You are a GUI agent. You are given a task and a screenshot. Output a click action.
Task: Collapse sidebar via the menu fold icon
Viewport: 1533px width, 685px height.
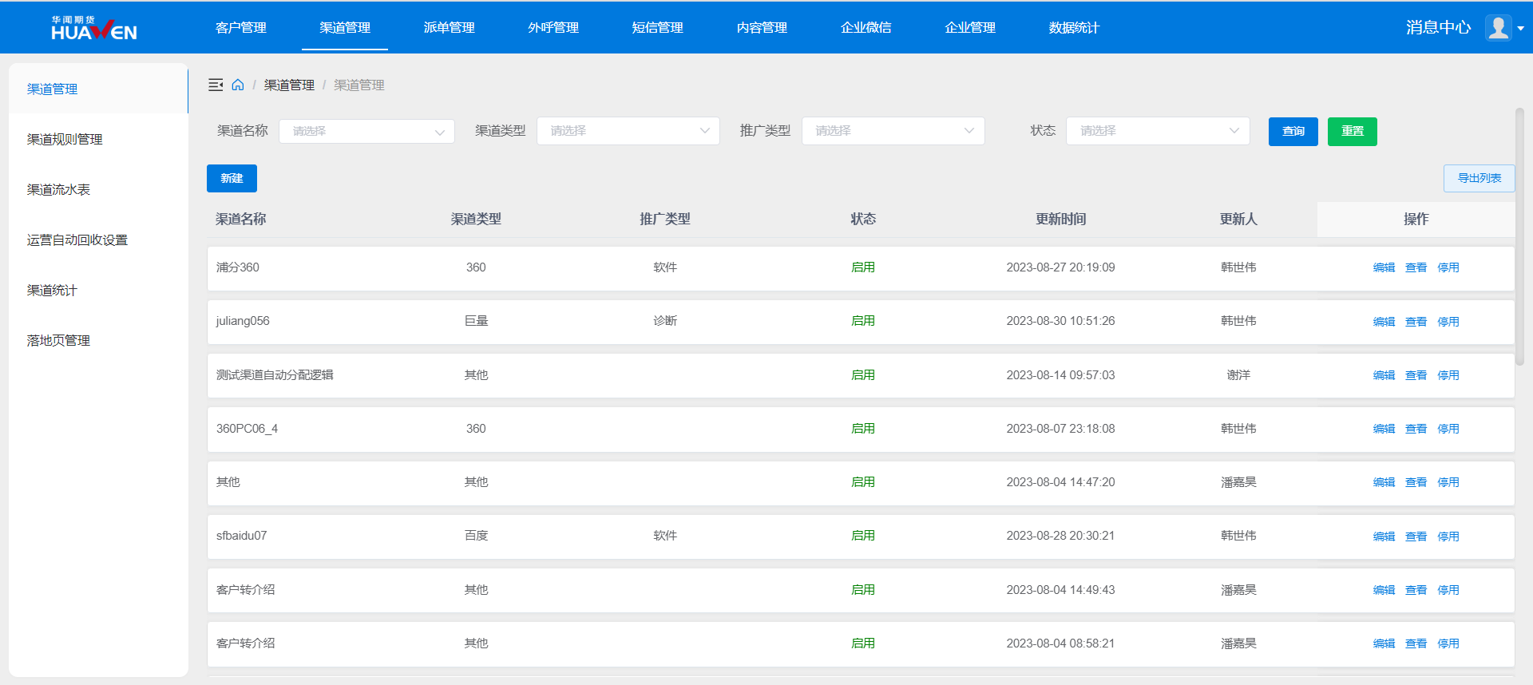click(216, 85)
